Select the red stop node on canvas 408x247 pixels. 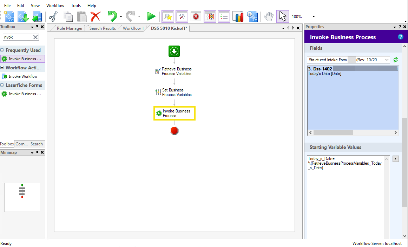175,131
